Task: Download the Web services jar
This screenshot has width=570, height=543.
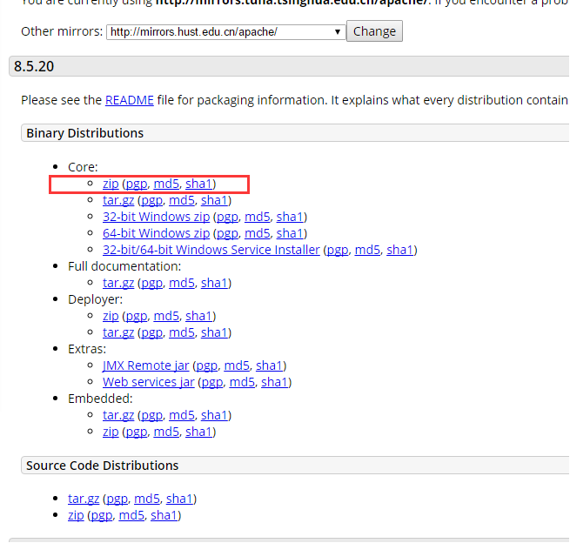Action: point(148,382)
